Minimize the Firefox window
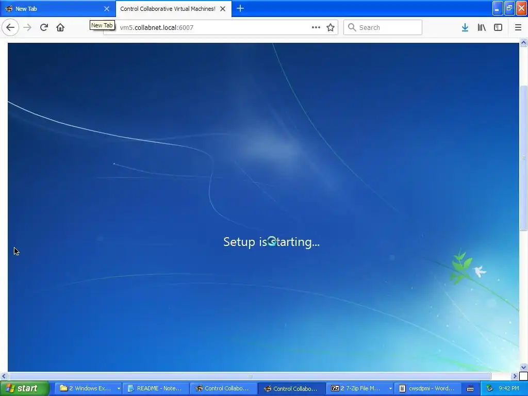 [498, 8]
